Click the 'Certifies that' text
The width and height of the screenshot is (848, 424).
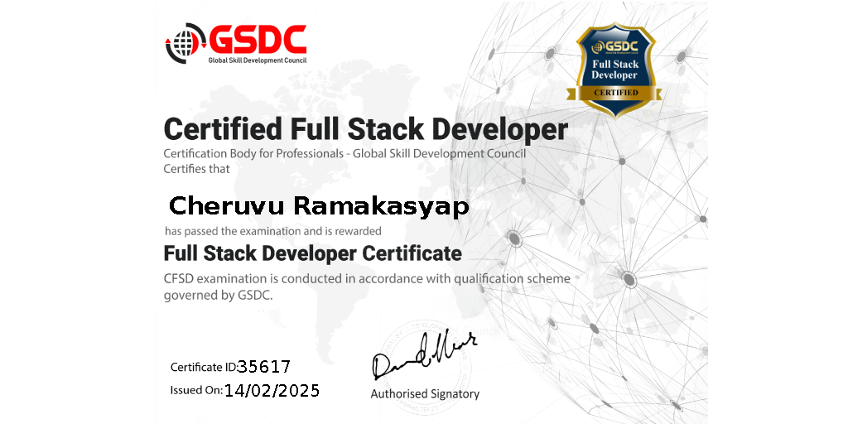(x=197, y=169)
